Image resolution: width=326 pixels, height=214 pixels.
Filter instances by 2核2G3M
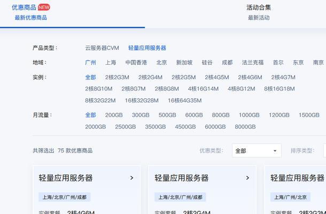click(x=117, y=77)
